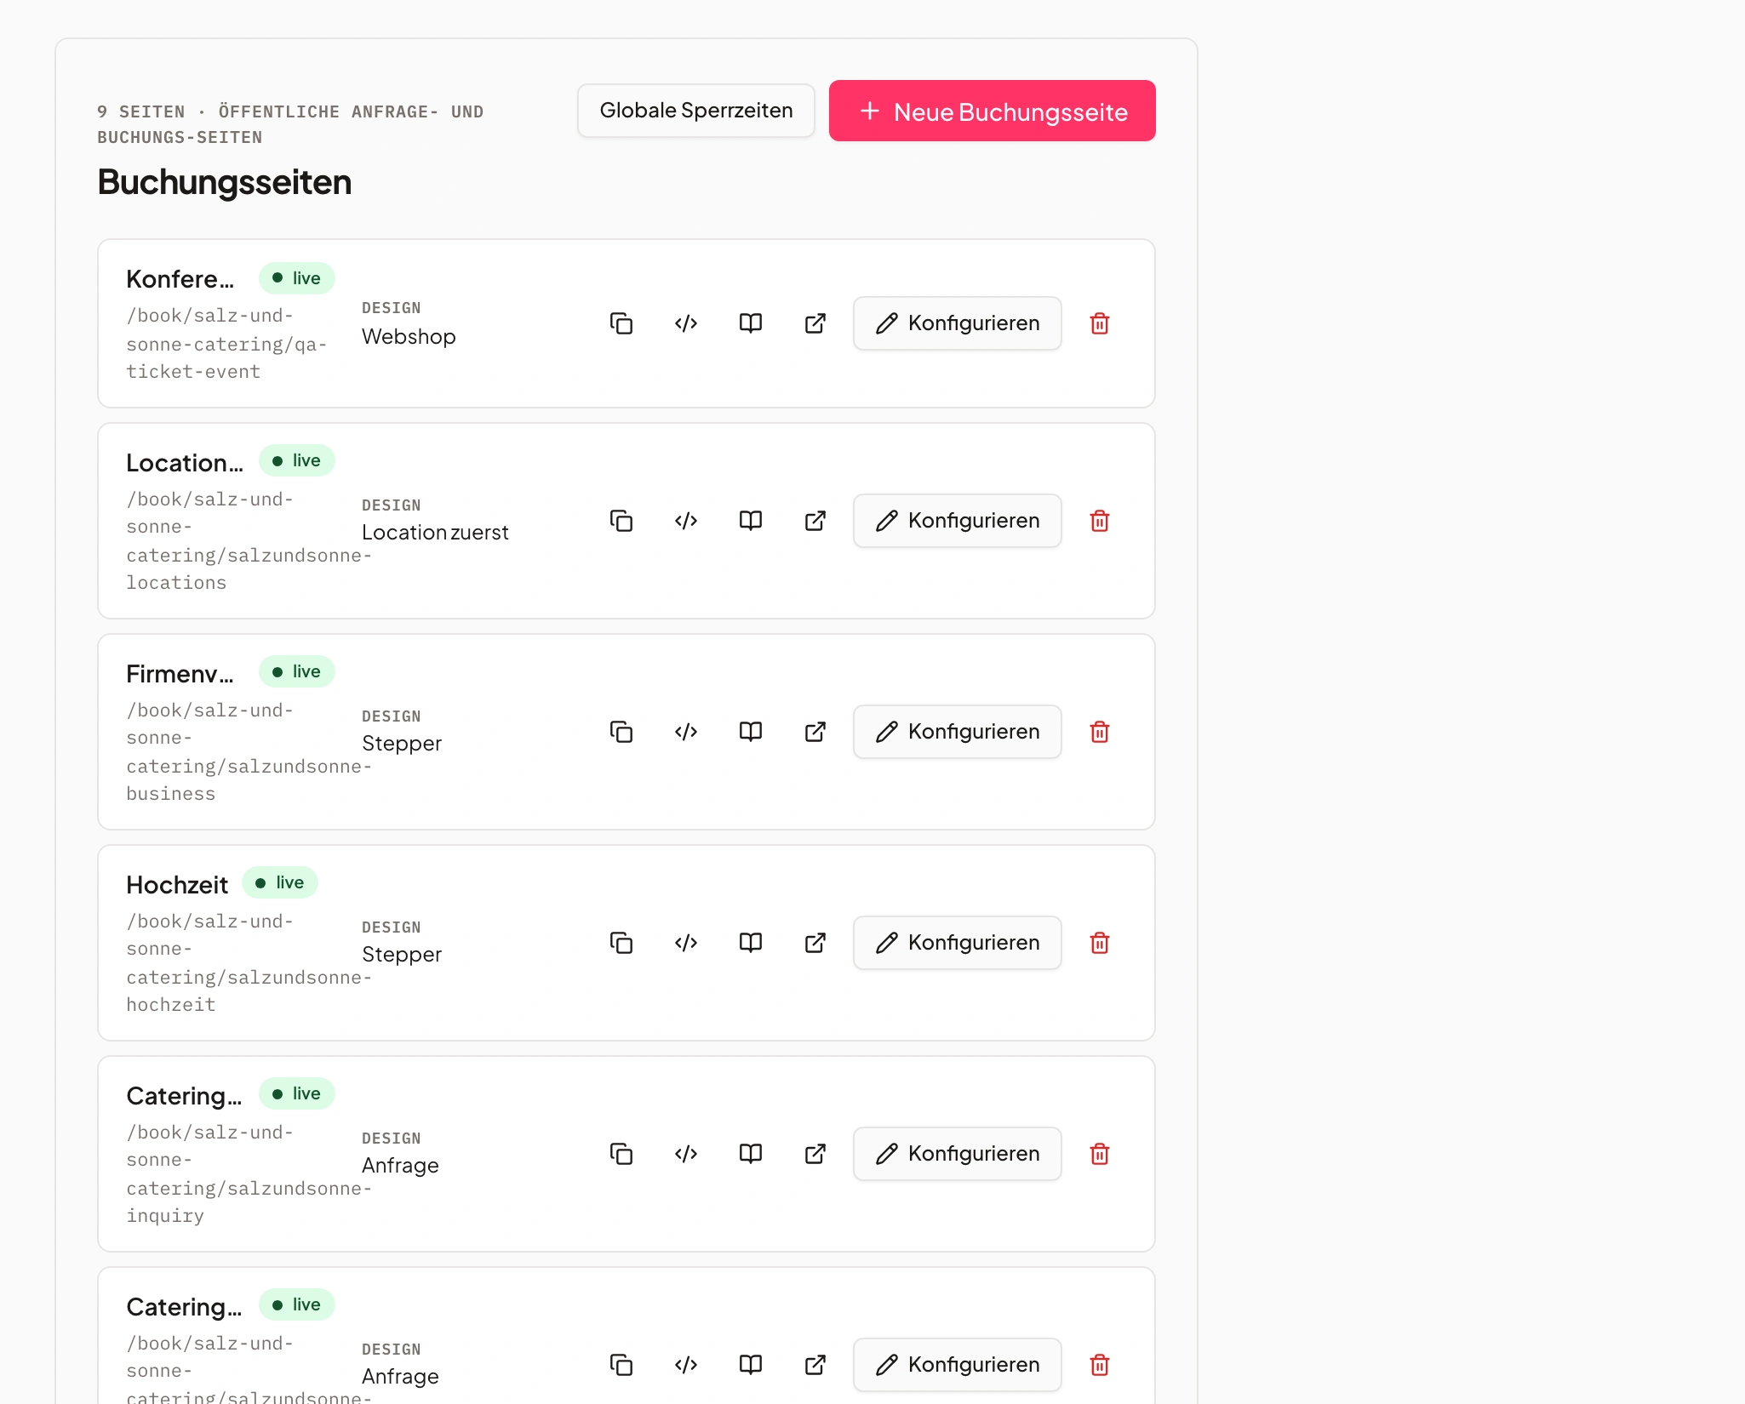
Task: Open Konfere… Webshop page in new tab icon
Action: pyautogui.click(x=815, y=323)
